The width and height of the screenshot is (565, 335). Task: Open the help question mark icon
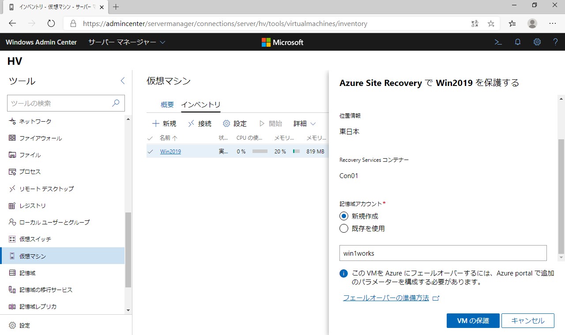(556, 42)
